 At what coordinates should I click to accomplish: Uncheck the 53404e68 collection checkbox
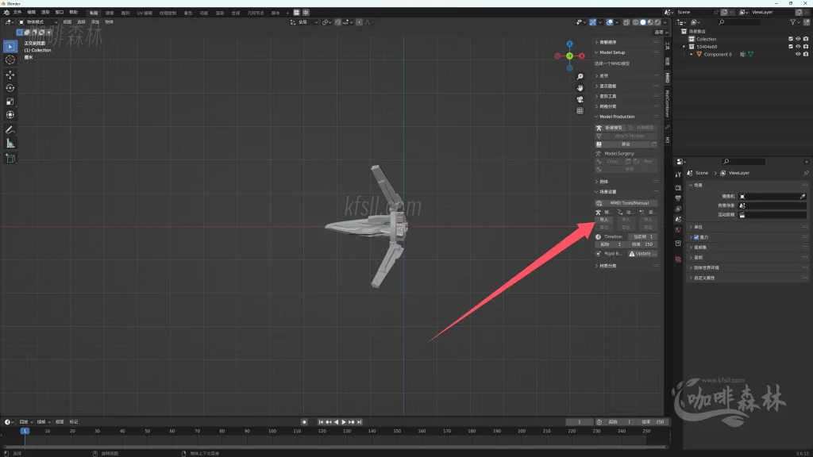click(790, 47)
